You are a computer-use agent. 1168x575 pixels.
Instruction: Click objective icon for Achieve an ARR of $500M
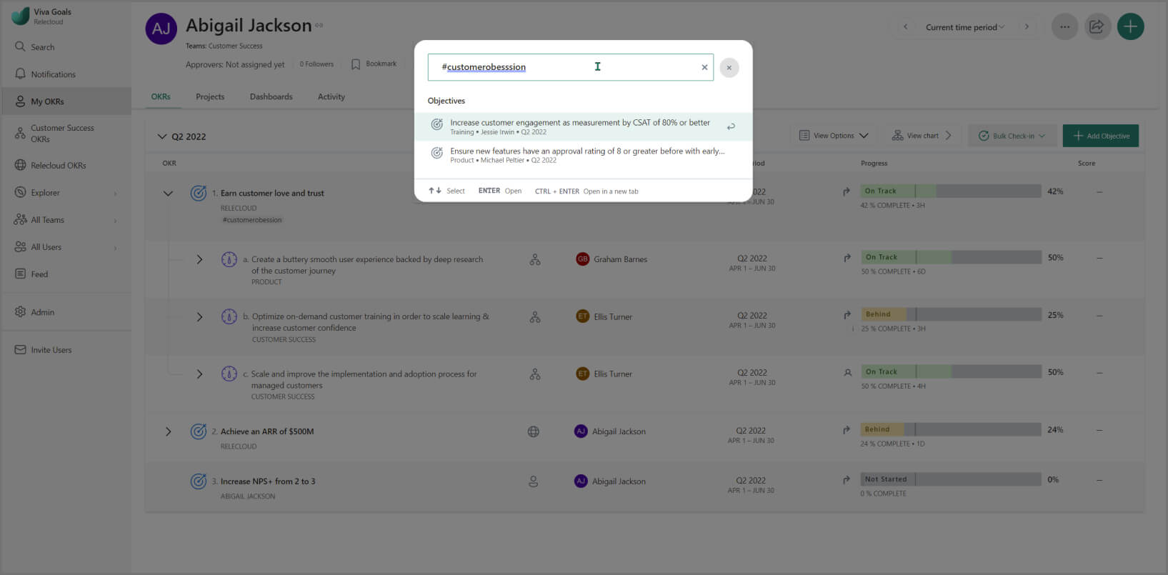coord(199,431)
